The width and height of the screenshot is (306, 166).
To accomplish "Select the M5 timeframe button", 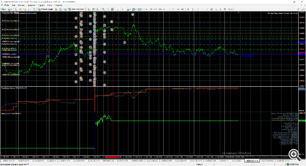I will tap(151, 9).
